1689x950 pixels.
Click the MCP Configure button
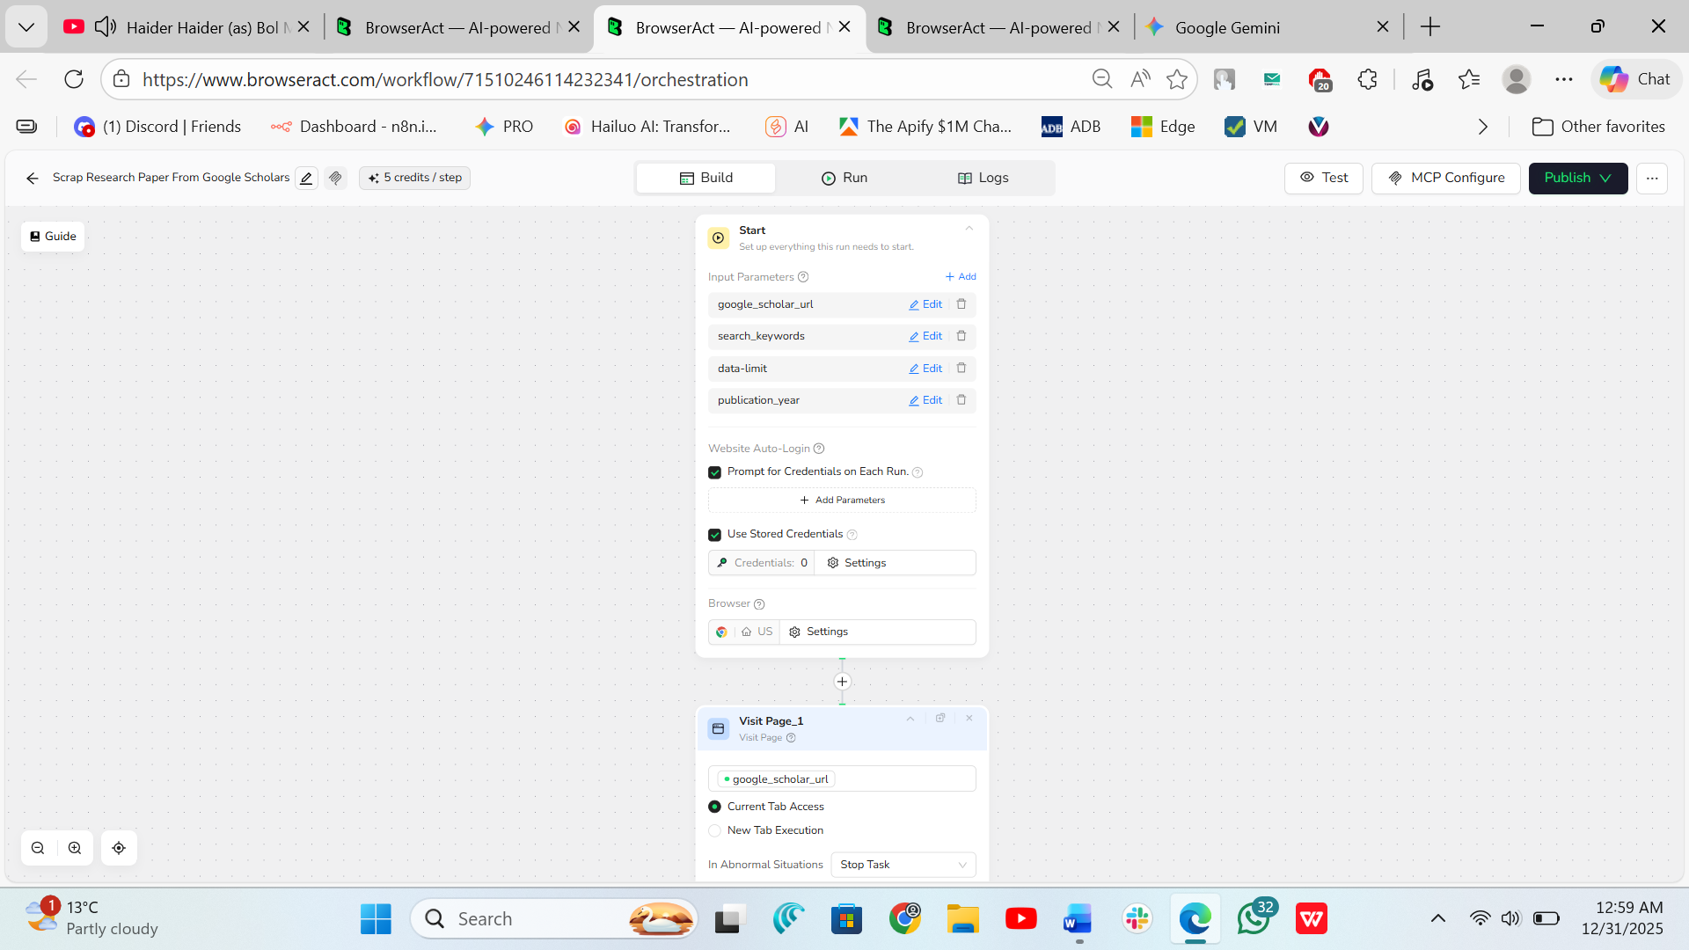coord(1445,178)
